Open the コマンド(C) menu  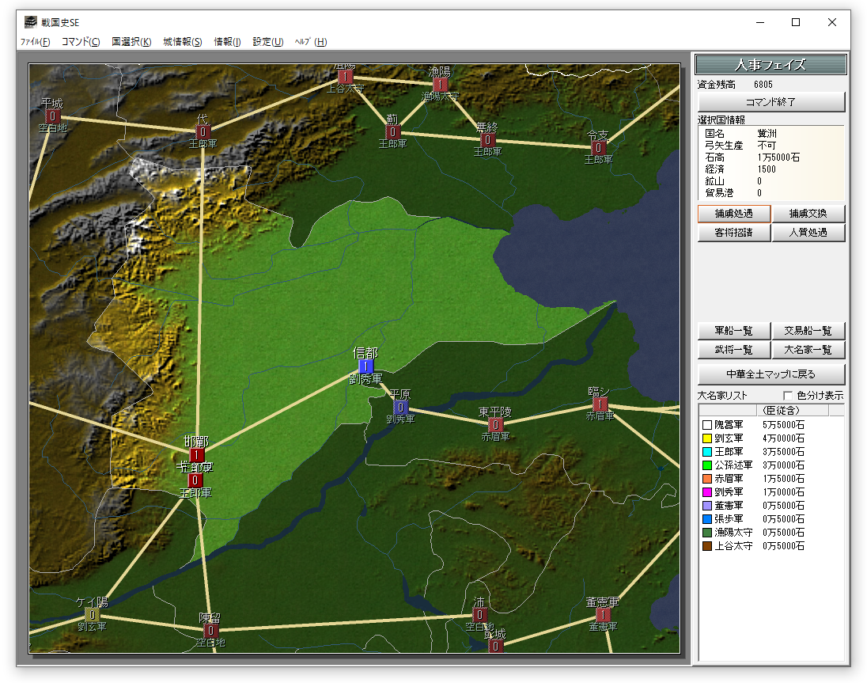coord(81,42)
